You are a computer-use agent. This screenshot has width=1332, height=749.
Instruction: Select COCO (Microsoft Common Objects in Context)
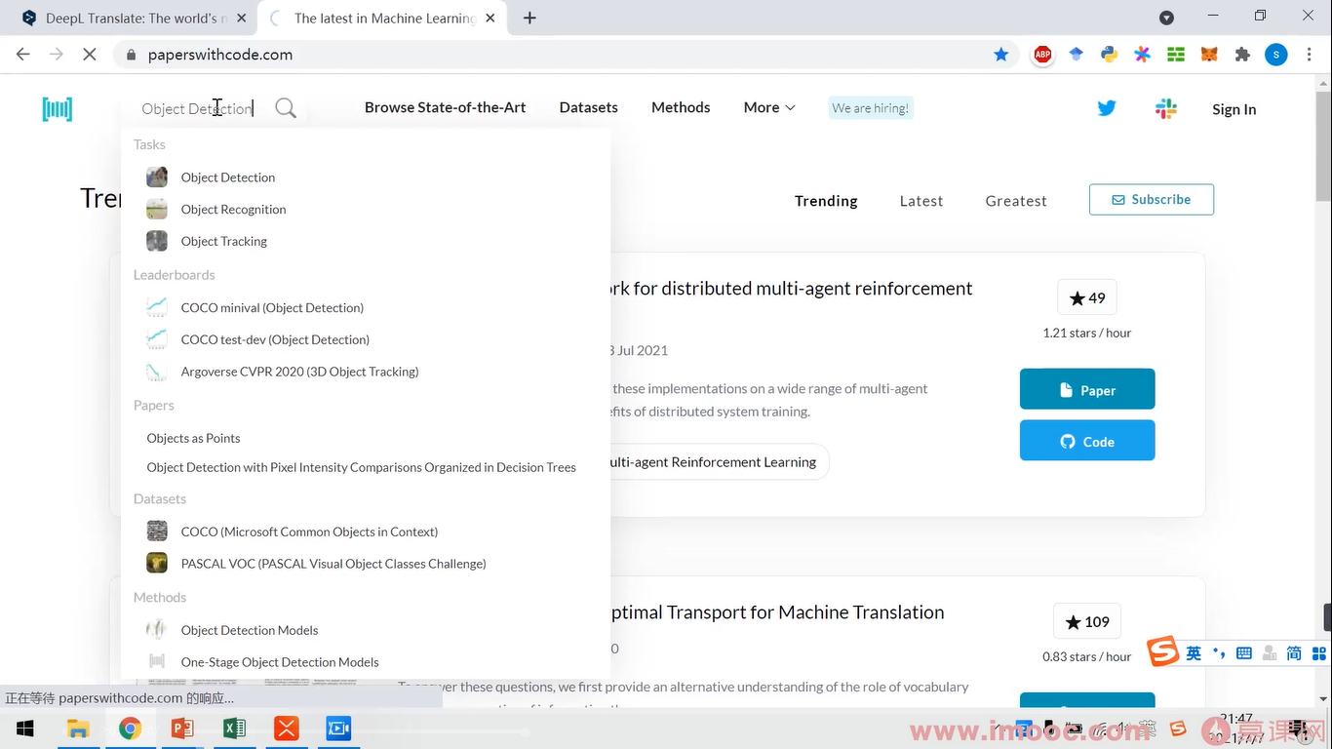click(309, 532)
